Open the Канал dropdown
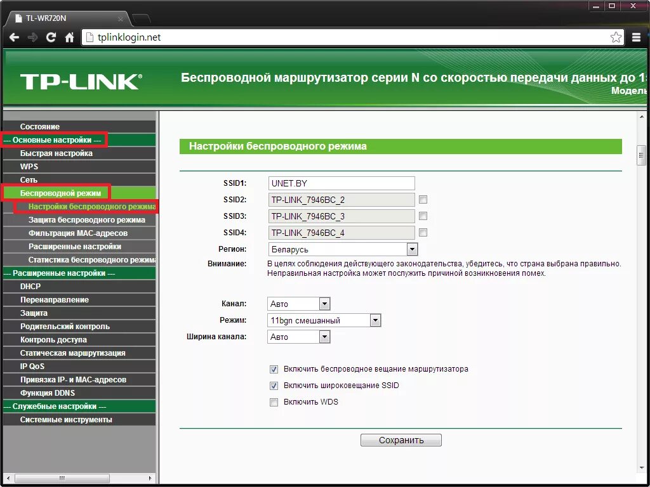 [x=298, y=304]
